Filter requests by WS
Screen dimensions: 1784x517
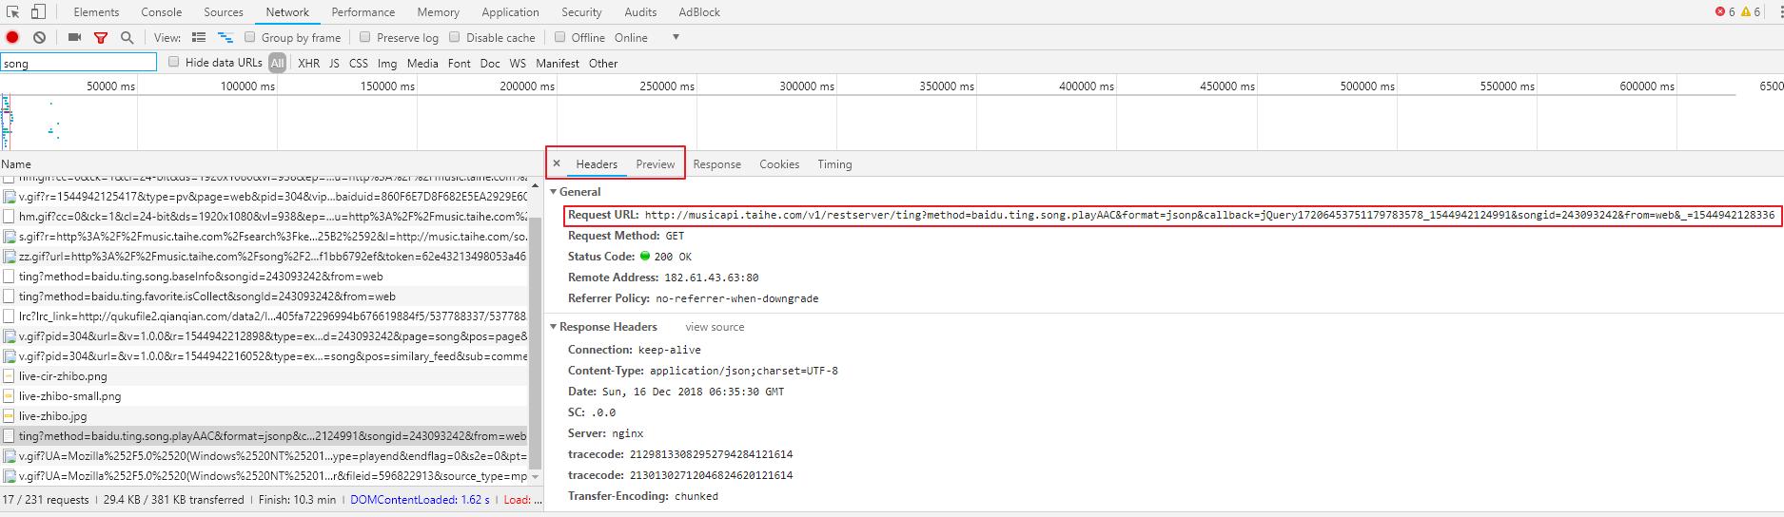point(518,63)
